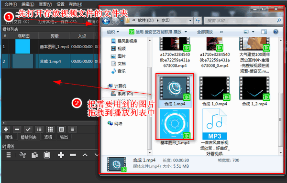Select 视频 library in navigation pane
287x183 pixels.
pos(119,48)
